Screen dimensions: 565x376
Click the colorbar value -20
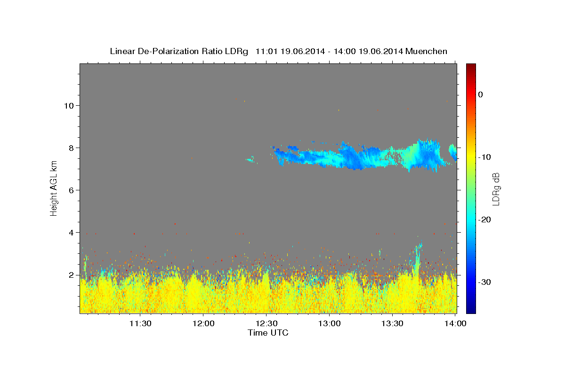click(484, 219)
